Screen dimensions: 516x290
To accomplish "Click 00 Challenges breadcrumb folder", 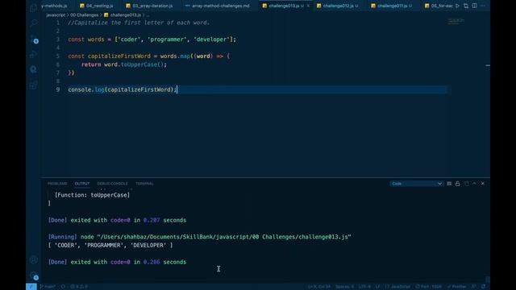I will [84, 15].
